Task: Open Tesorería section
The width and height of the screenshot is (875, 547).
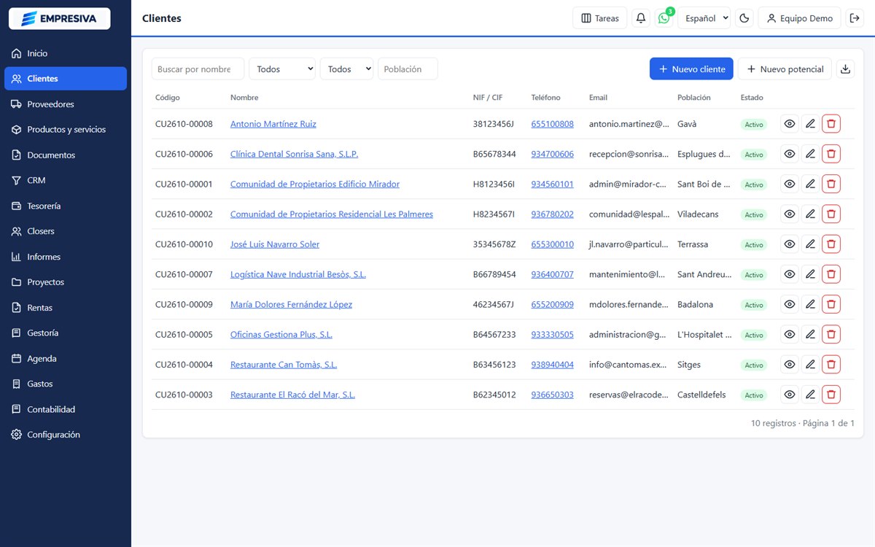Action: 66,206
